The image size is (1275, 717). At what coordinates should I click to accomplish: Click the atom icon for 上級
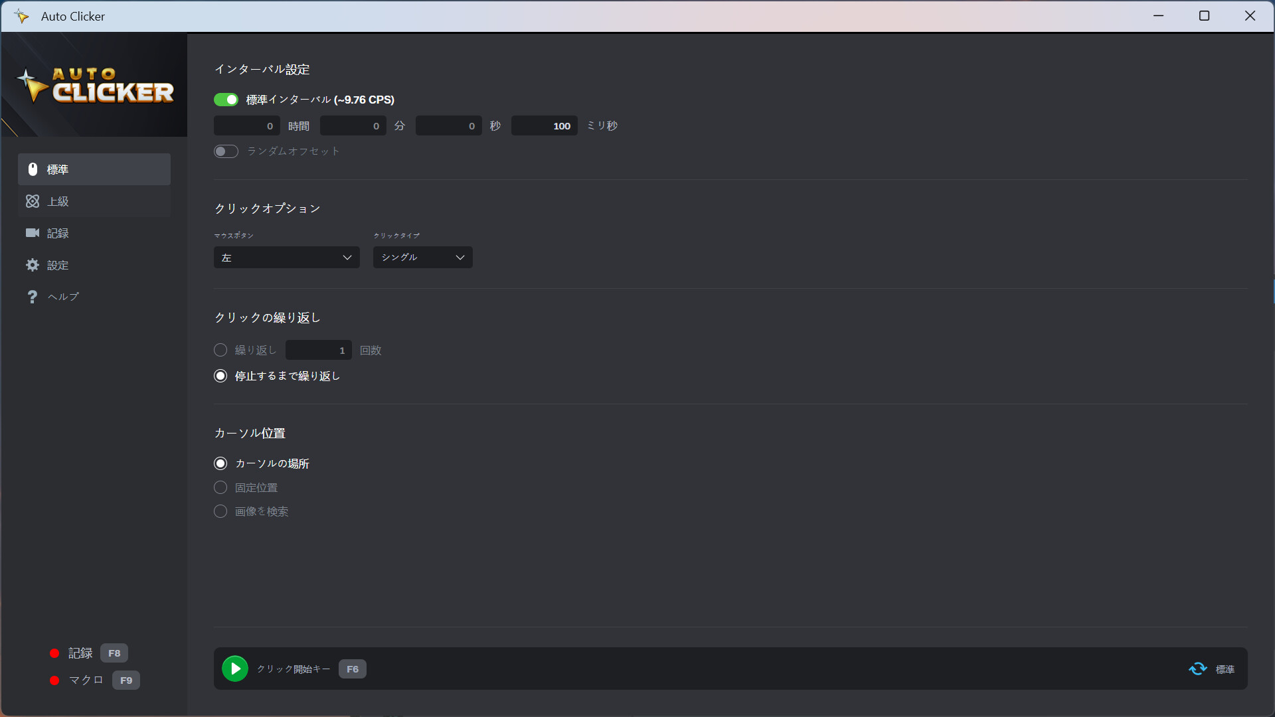[33, 201]
